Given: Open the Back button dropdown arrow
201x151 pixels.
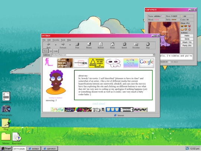Looking at the screenshot, I should (55, 45).
